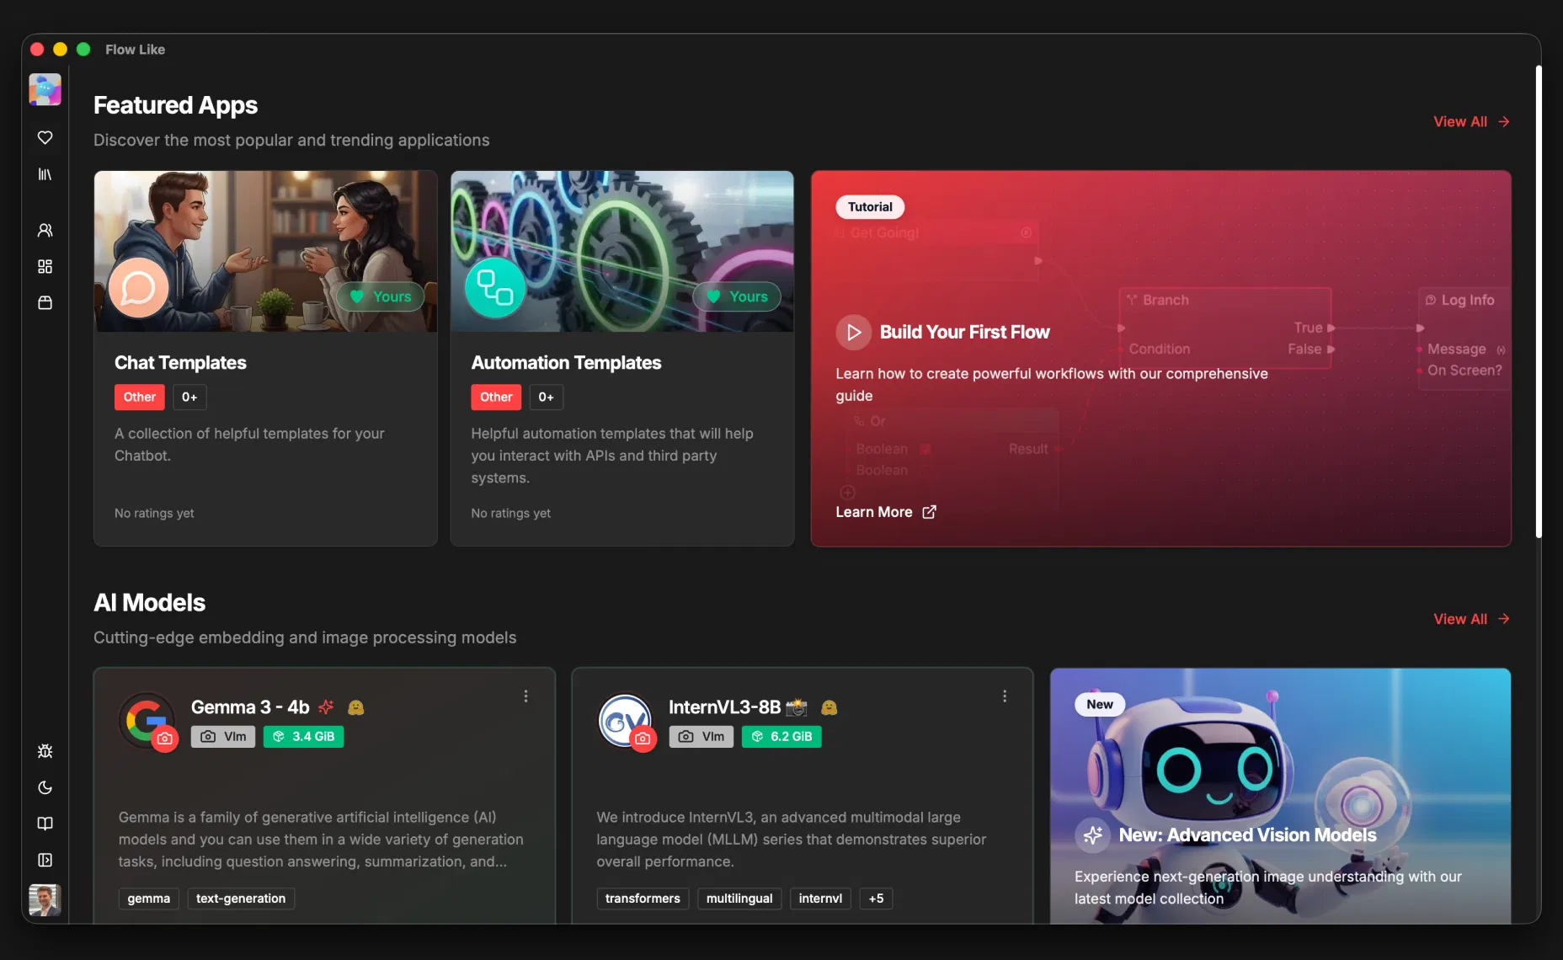1563x960 pixels.
Task: Click View All next to Featured Apps
Action: click(x=1470, y=121)
